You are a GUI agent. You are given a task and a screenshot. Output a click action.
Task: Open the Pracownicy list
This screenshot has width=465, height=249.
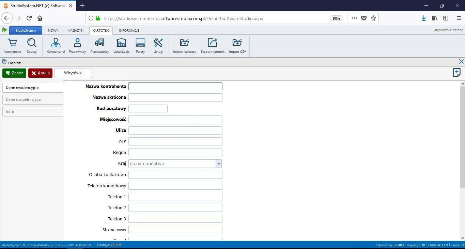click(x=77, y=46)
